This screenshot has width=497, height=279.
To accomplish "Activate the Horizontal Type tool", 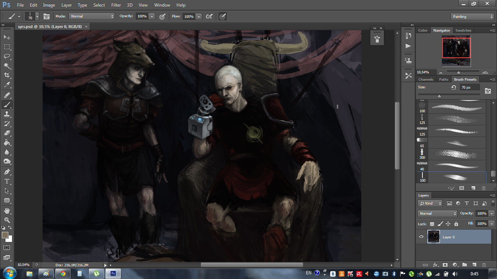I will click(7, 181).
